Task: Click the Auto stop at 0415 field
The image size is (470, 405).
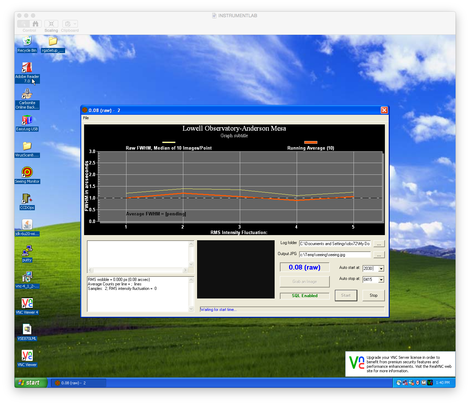Action: (370, 280)
